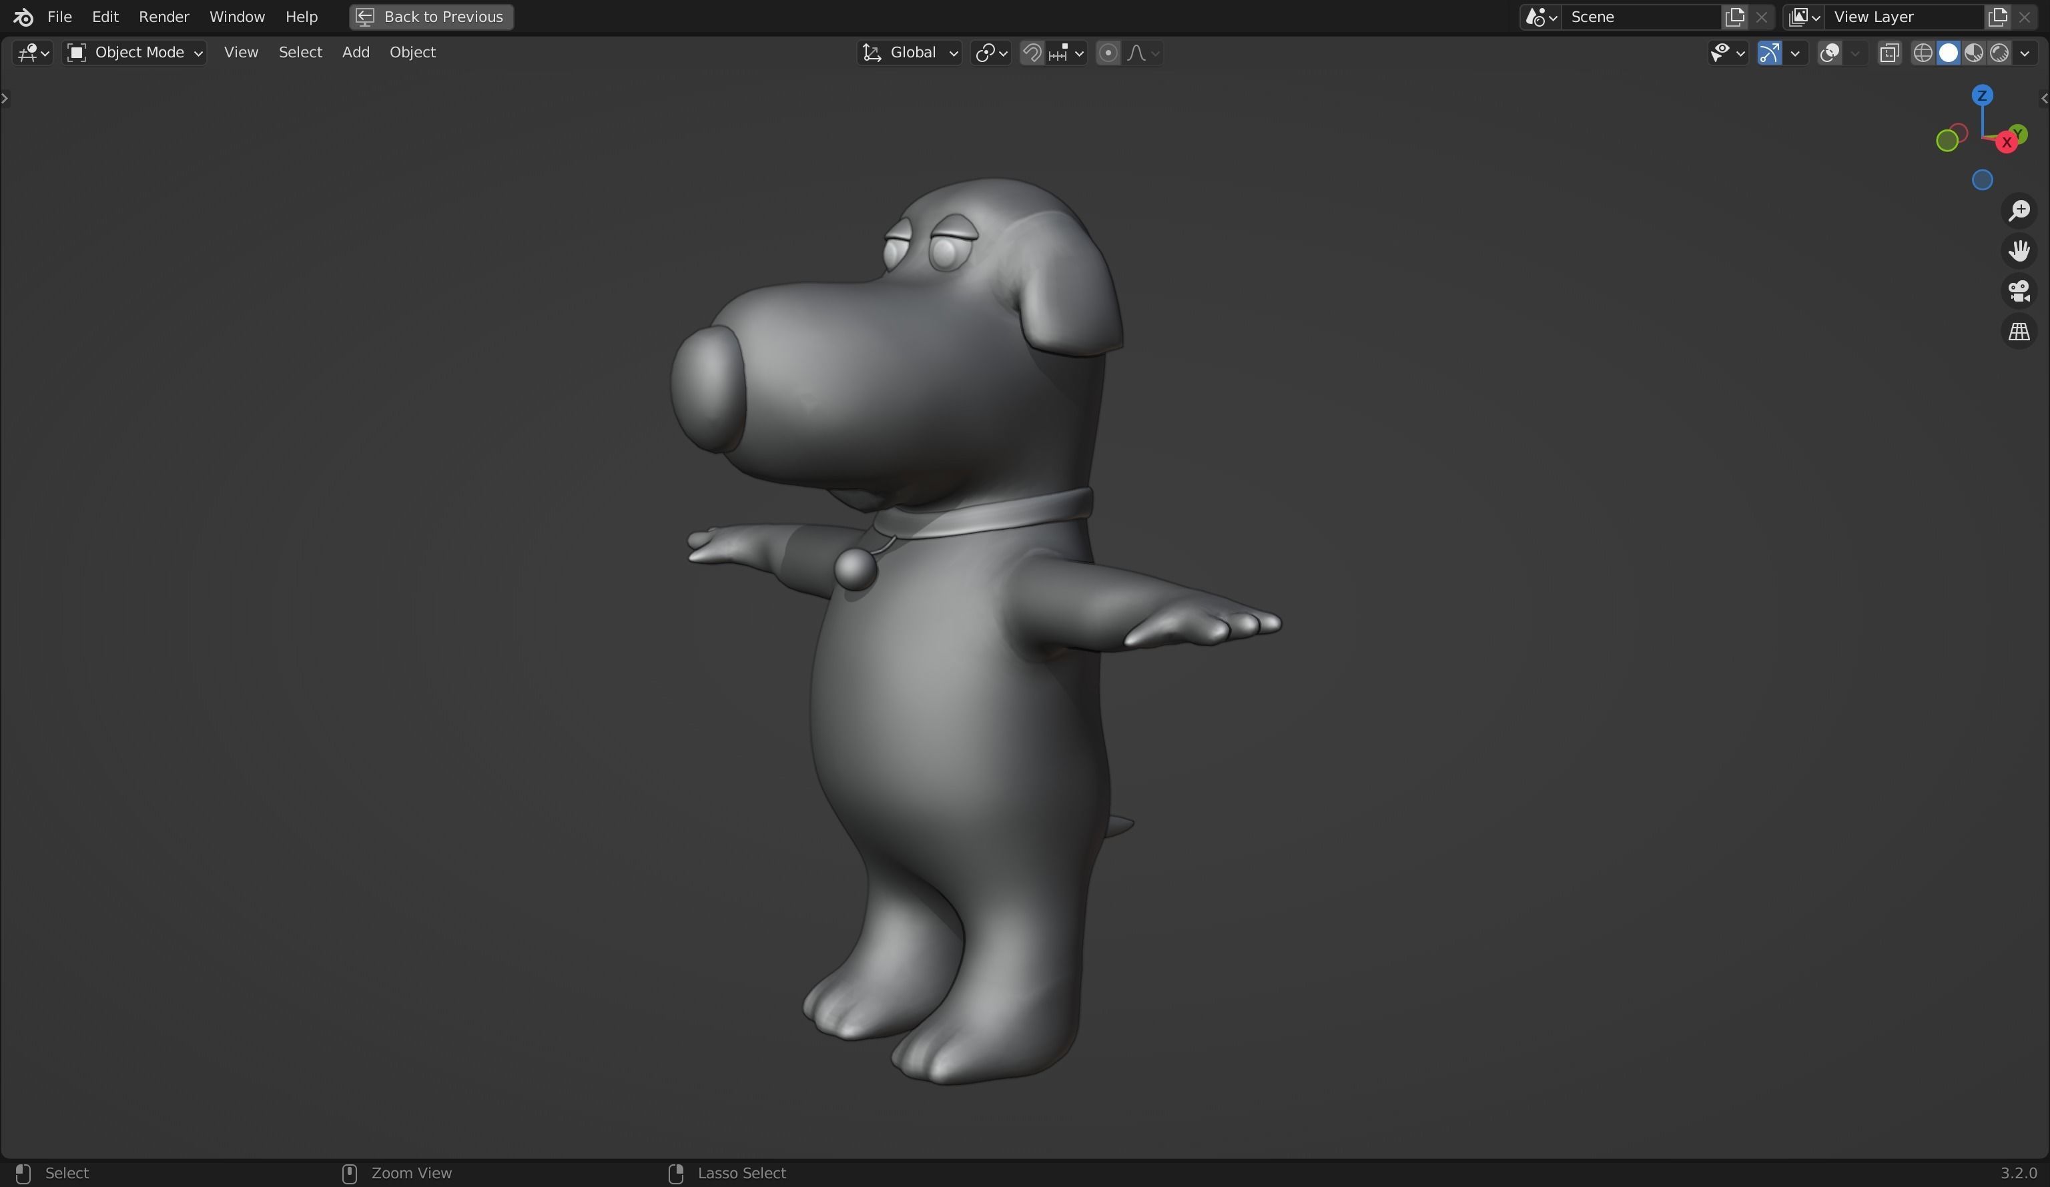Open the View Layer browse icon
Screen dimensions: 2050x1187
pyautogui.click(x=1804, y=16)
